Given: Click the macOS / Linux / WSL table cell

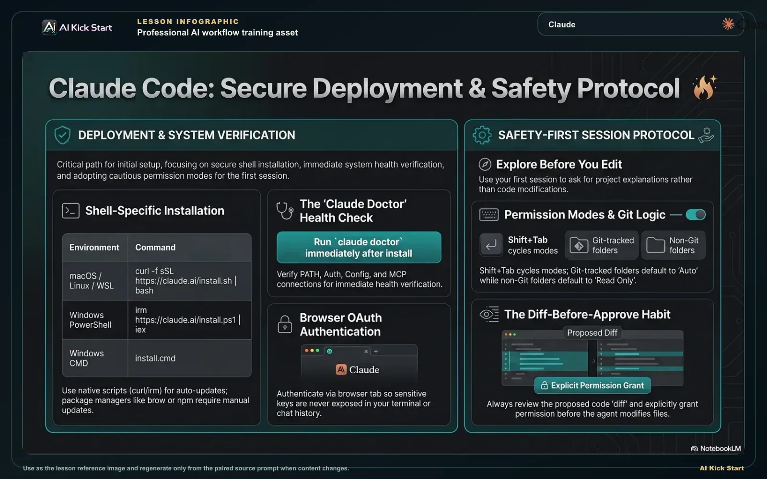Looking at the screenshot, I should pyautogui.click(x=95, y=281).
